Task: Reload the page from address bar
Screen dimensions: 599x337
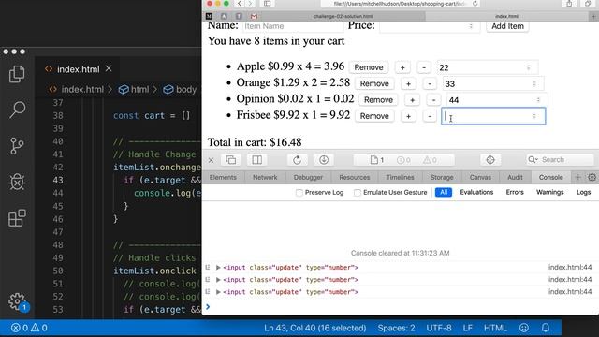Action: [475, 4]
